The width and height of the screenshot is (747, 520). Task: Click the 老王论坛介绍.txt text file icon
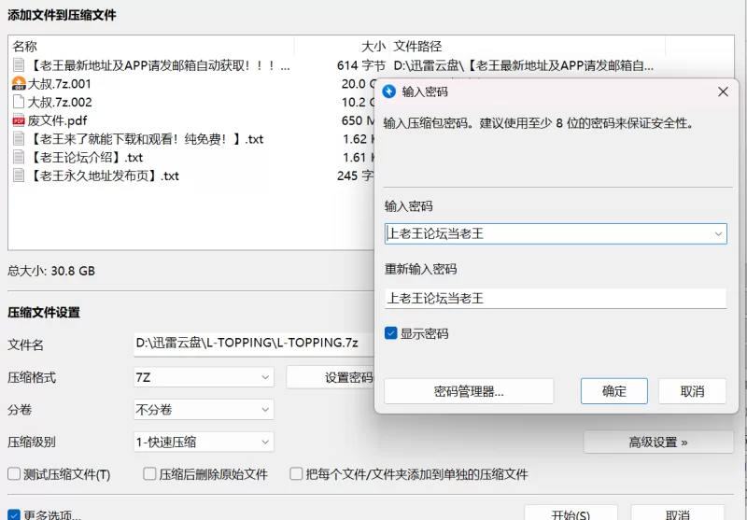[19, 158]
